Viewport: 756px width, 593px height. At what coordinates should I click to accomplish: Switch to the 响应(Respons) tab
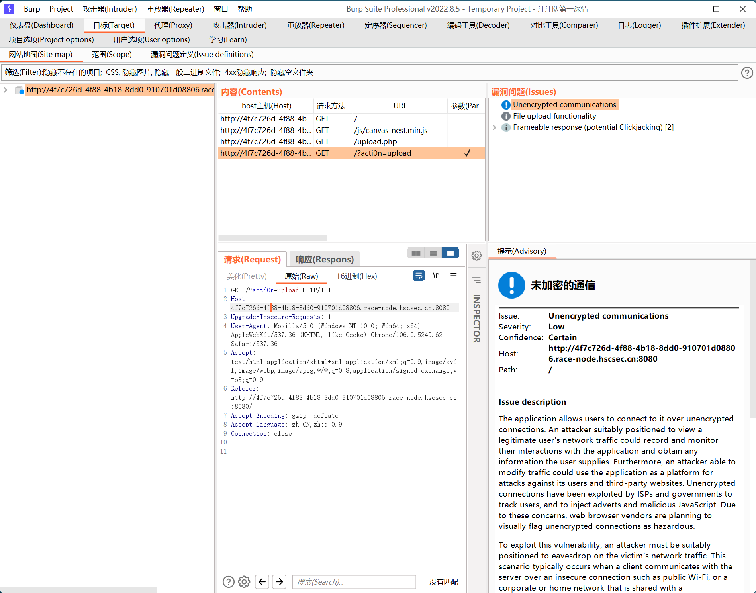pos(325,260)
